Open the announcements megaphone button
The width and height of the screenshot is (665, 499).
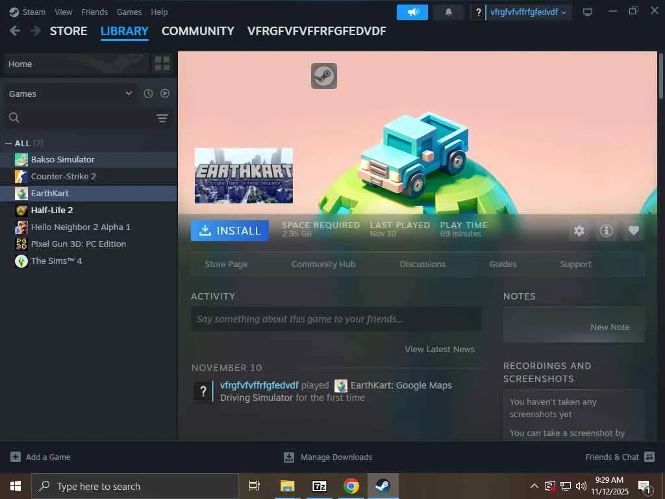pyautogui.click(x=412, y=12)
